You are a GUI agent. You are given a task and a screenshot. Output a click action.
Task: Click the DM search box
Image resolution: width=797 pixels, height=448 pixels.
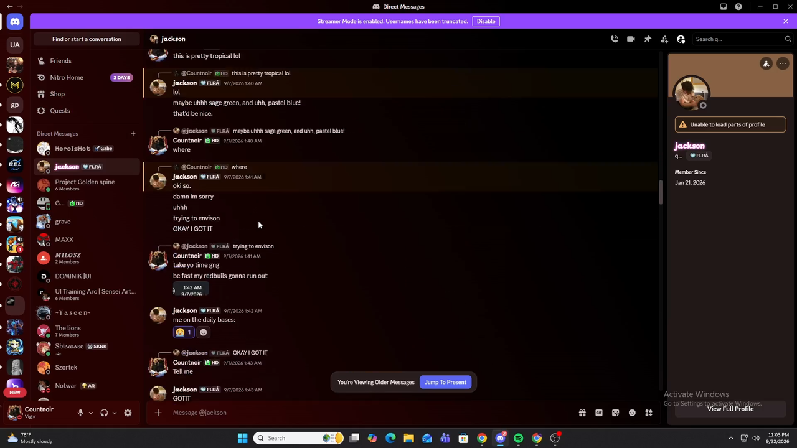click(743, 39)
